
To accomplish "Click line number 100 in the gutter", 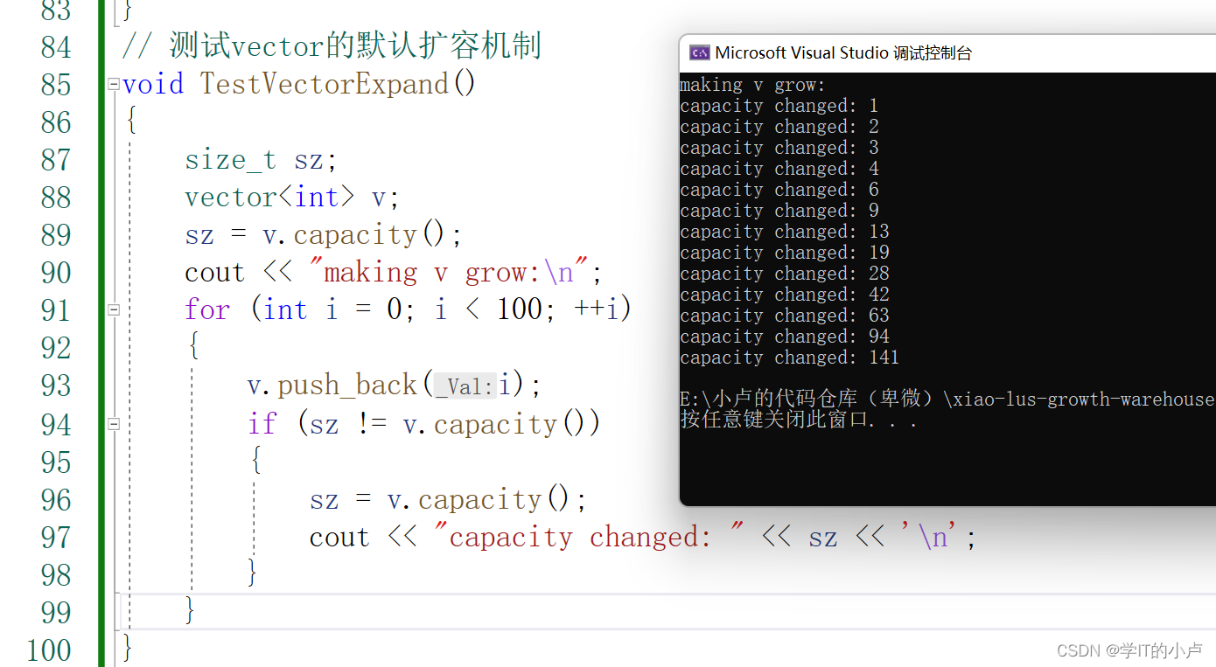I will pos(48,650).
